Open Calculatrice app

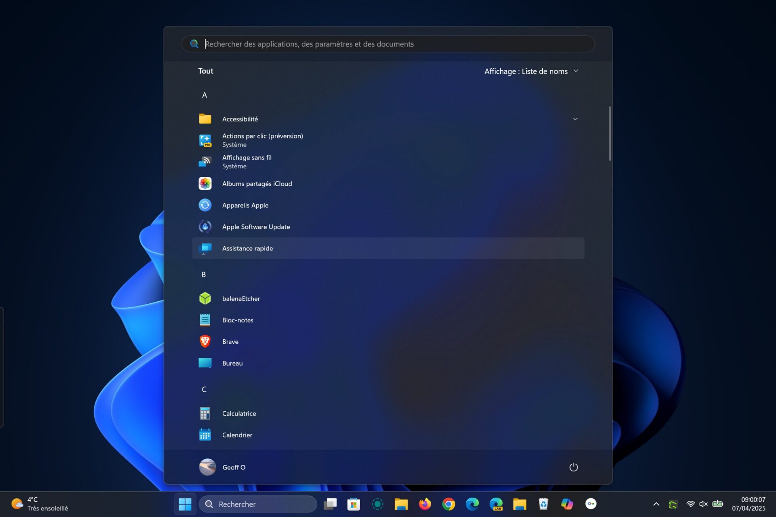[239, 414]
